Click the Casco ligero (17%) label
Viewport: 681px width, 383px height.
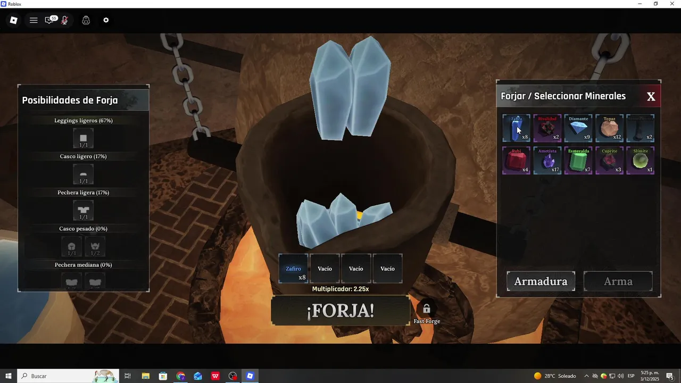pyautogui.click(x=84, y=157)
